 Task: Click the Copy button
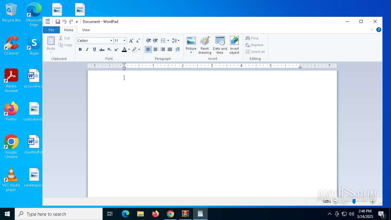click(x=65, y=45)
